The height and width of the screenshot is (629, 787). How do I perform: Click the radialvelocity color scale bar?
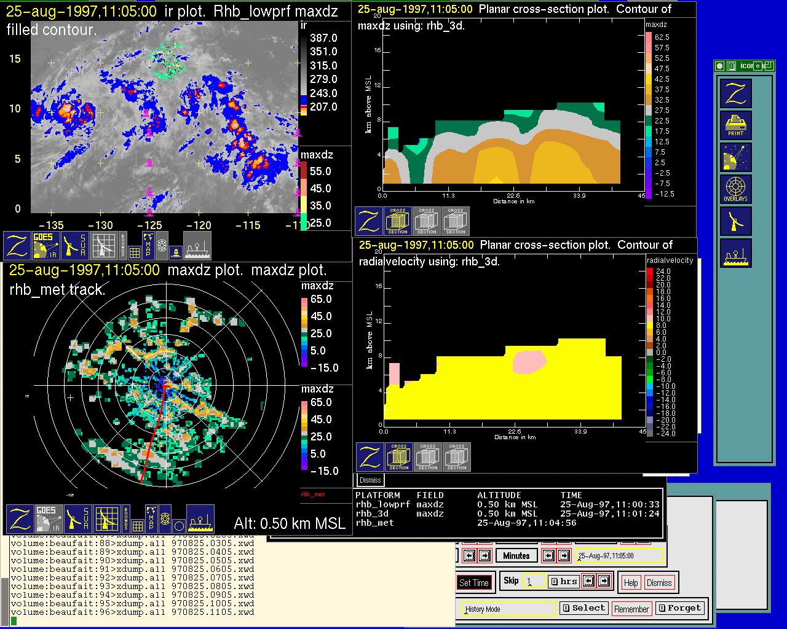650,352
